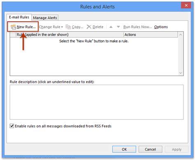The height and width of the screenshot is (160, 195).
Task: Select the E-mail Rules tab
Action: pos(19,17)
